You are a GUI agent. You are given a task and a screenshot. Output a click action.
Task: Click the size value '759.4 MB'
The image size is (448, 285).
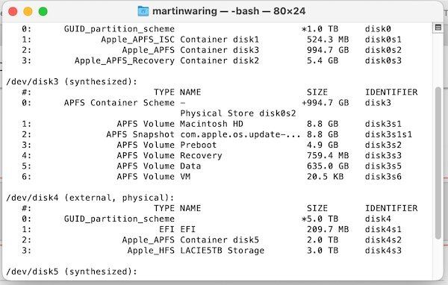[328, 156]
